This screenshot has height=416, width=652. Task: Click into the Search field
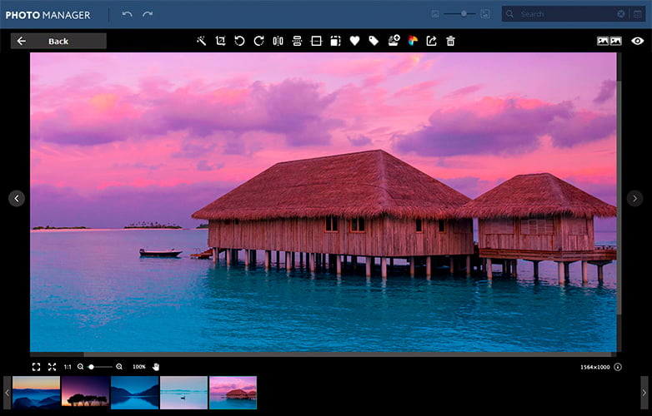(x=566, y=14)
